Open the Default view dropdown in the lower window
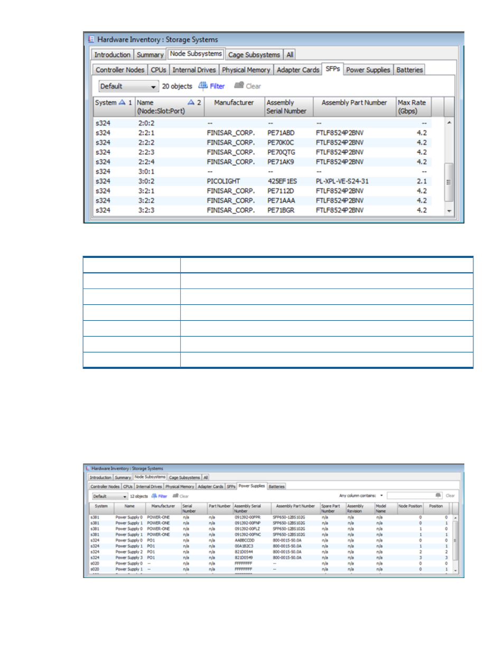The width and height of the screenshot is (504, 671). [110, 496]
